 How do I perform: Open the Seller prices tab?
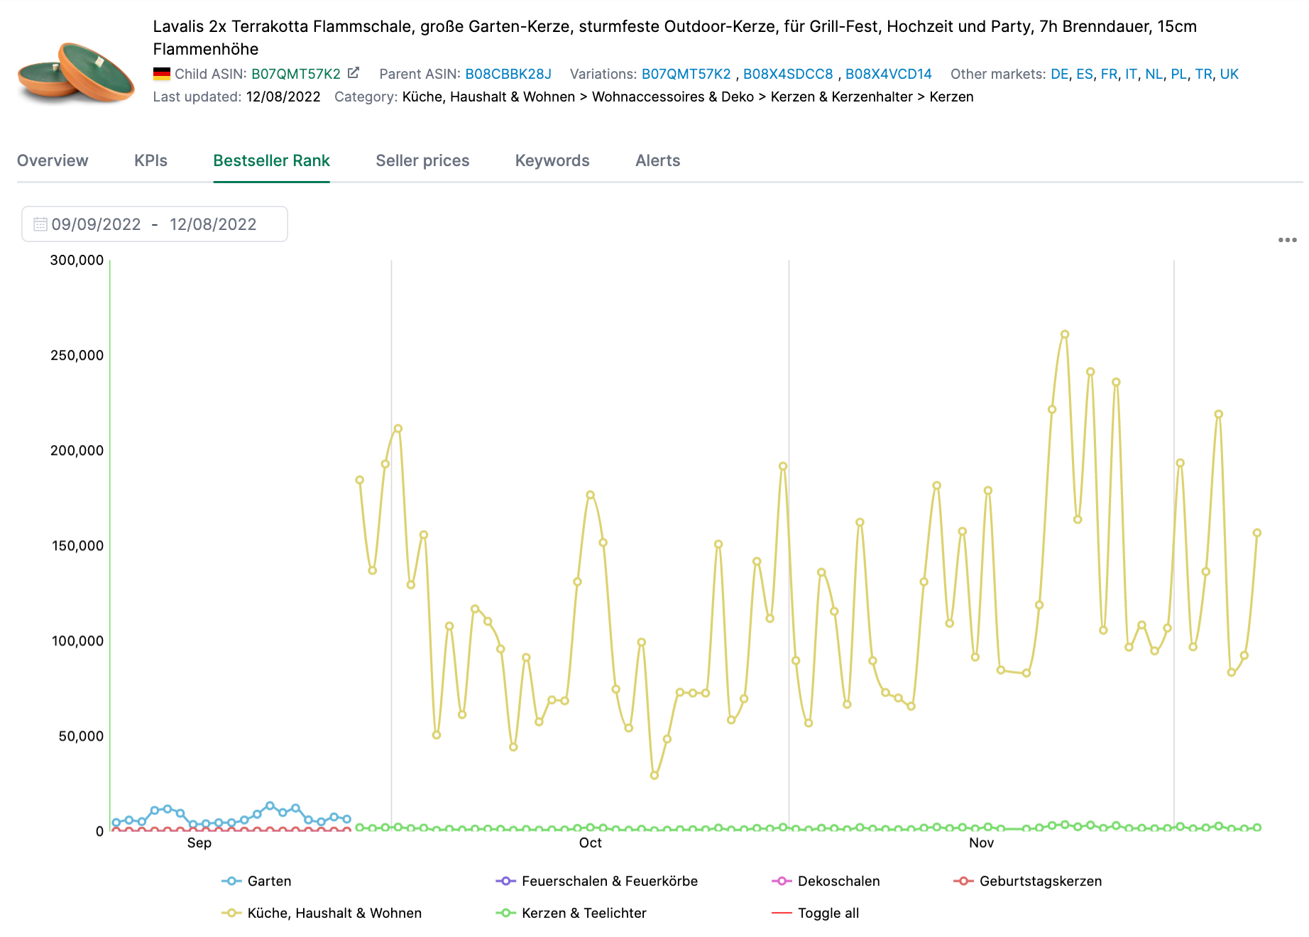click(x=422, y=160)
